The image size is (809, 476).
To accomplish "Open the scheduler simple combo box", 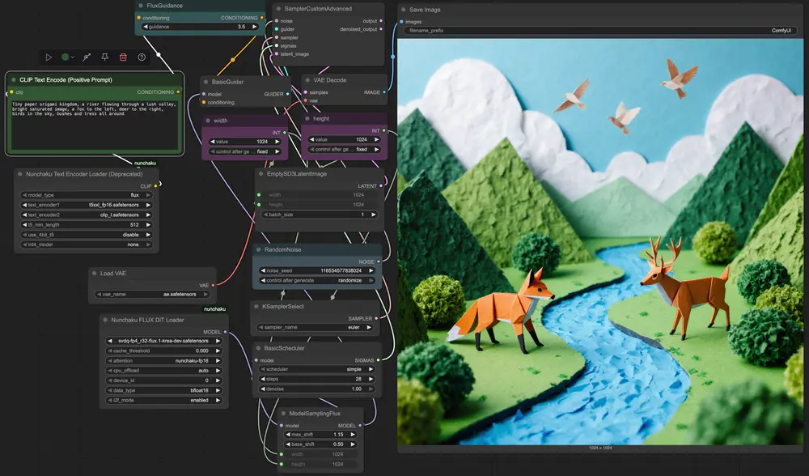I will (x=319, y=369).
